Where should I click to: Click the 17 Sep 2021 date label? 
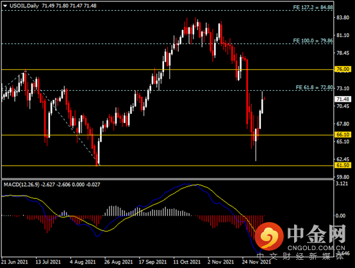[153, 262]
